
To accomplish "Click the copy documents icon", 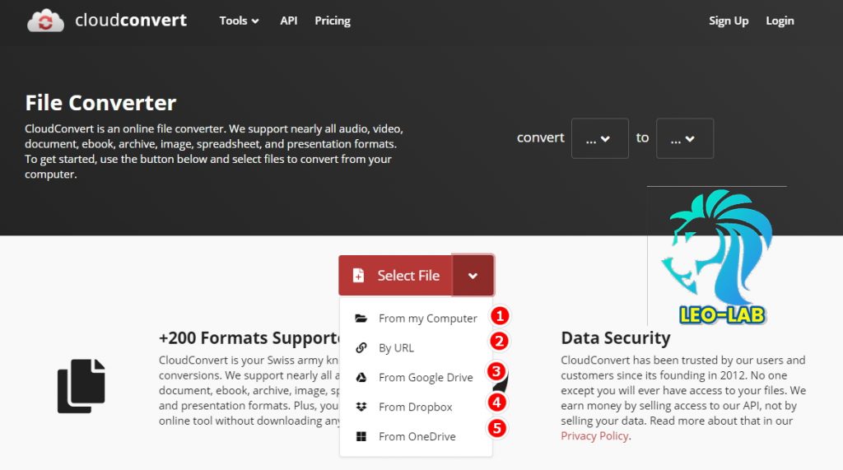I will 82,385.
